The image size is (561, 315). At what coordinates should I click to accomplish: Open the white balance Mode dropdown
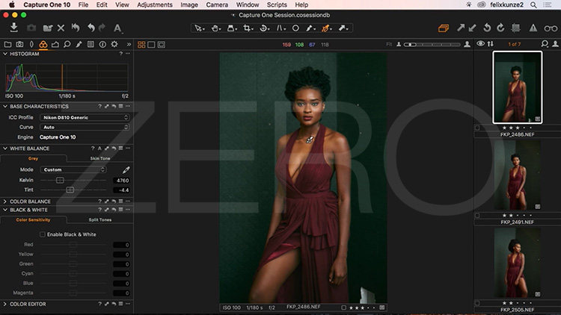73,170
